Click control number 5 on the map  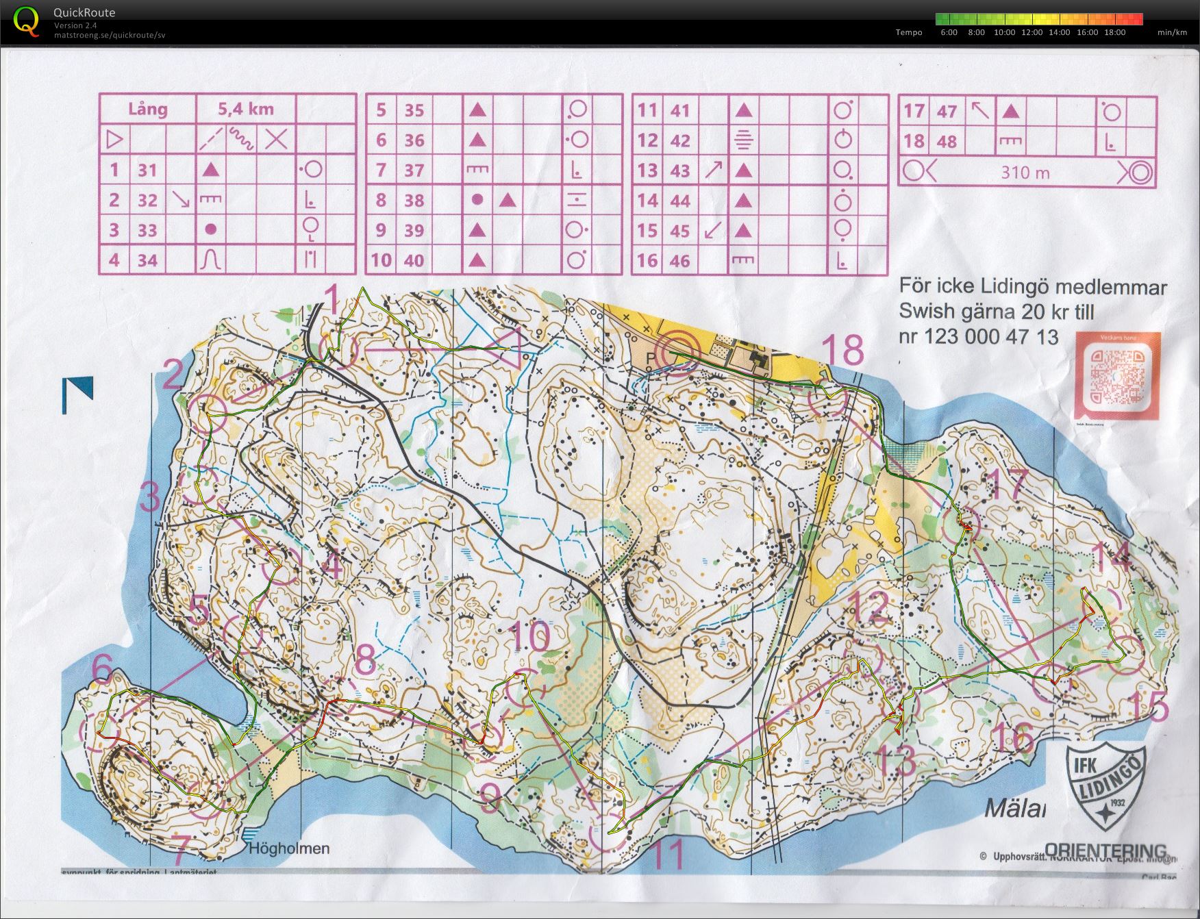198,609
